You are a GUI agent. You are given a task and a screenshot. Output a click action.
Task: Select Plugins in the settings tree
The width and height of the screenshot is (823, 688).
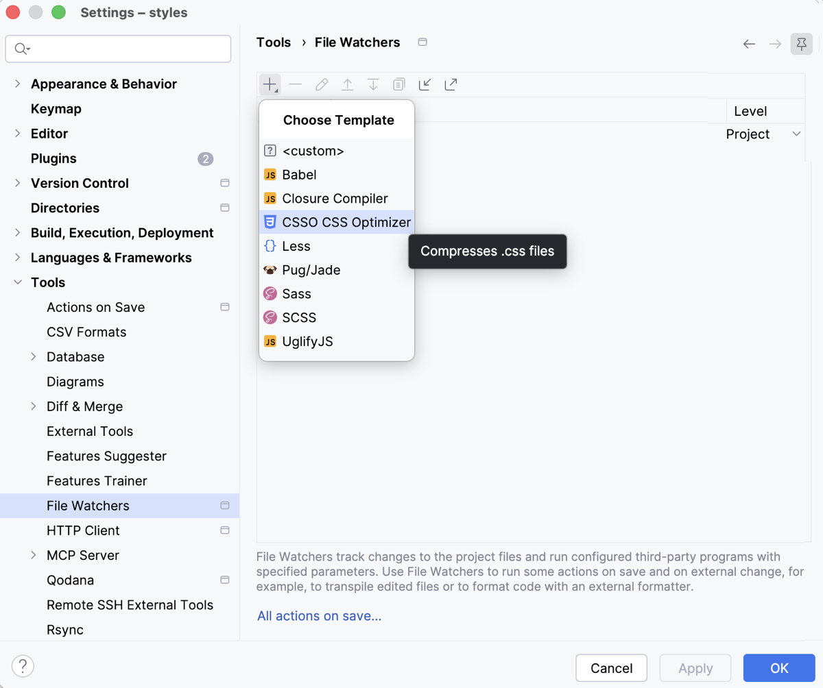(x=53, y=158)
